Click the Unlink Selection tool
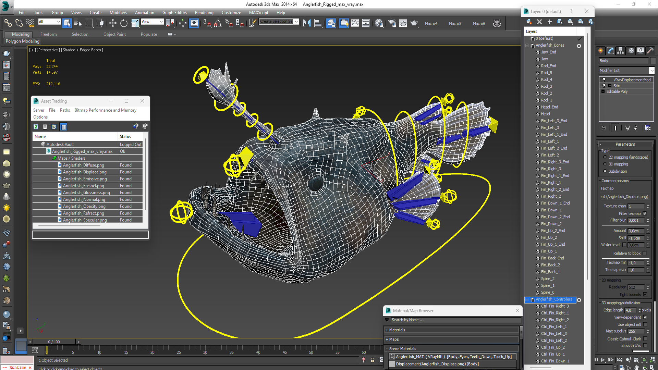Viewport: 658px width, 370px height. point(19,23)
